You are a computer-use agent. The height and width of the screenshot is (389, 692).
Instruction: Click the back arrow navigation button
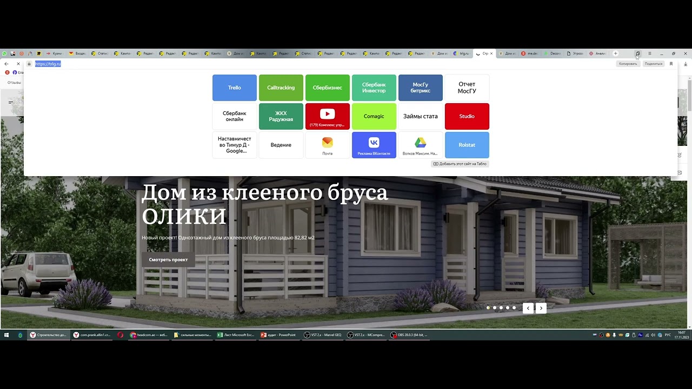(6, 64)
